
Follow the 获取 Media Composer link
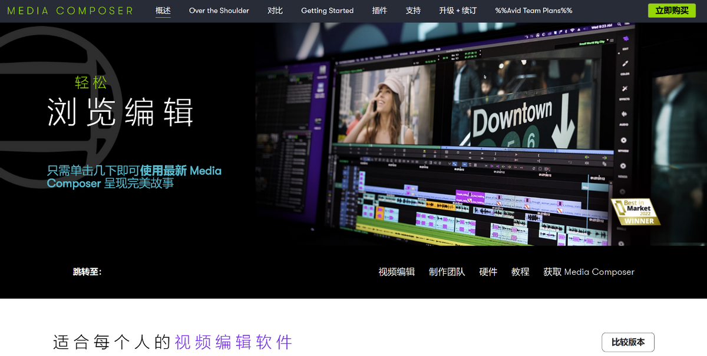pos(589,272)
